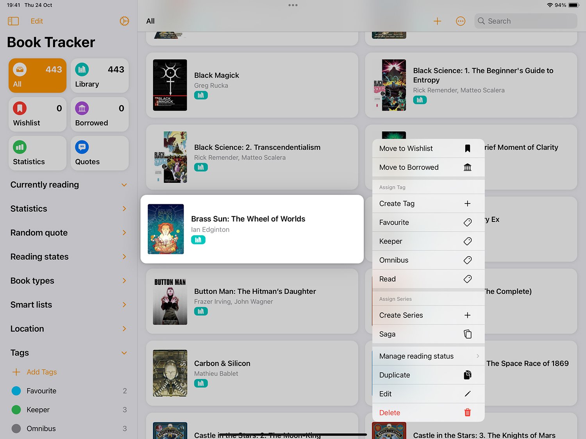The width and height of the screenshot is (586, 439).
Task: Choose Move to Borrowed
Action: (x=429, y=167)
